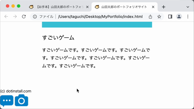Open the Chrome three-dot menu
The image size is (194, 109).
point(188,17)
